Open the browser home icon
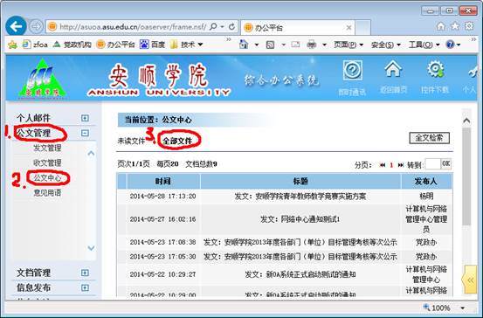 (x=441, y=26)
